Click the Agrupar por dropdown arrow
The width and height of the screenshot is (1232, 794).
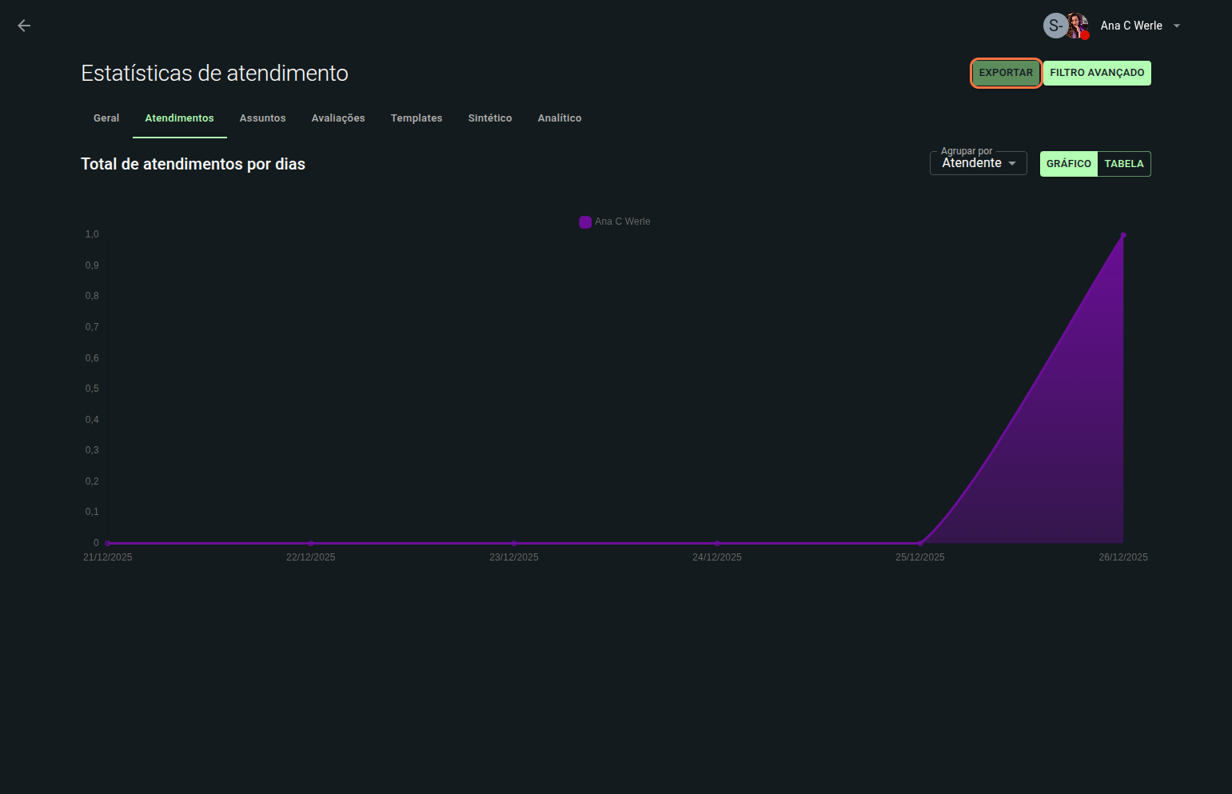click(x=1012, y=163)
